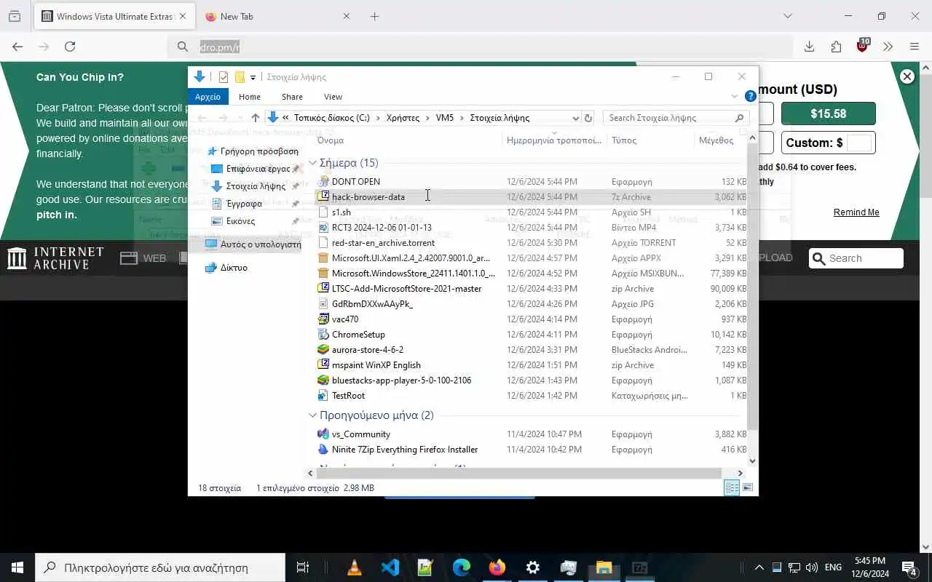Open the Αρχείο file menu tab

[208, 97]
